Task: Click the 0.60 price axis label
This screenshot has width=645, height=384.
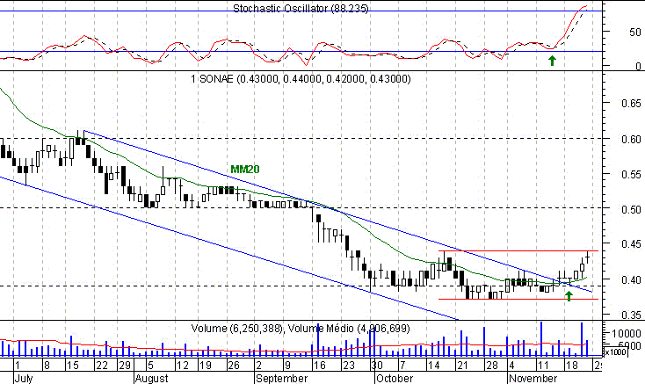Action: pyautogui.click(x=631, y=139)
